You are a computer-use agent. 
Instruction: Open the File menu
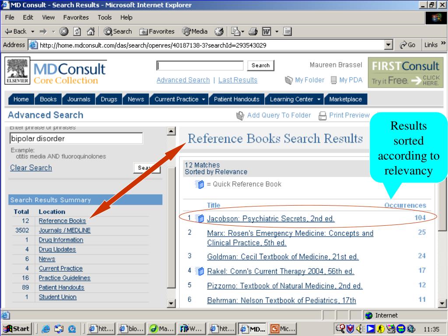10,17
